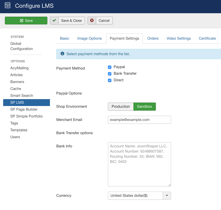Click the checkmark icon on Save & Close
Image resolution: width=221 pixels, height=210 pixels.
pos(54,20)
